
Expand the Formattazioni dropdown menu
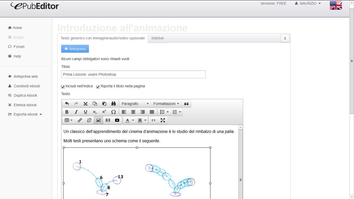(166, 104)
